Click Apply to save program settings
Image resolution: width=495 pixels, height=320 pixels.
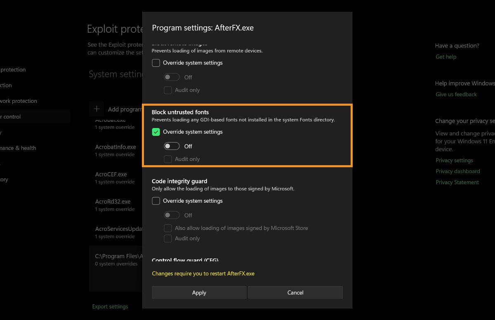click(x=199, y=292)
